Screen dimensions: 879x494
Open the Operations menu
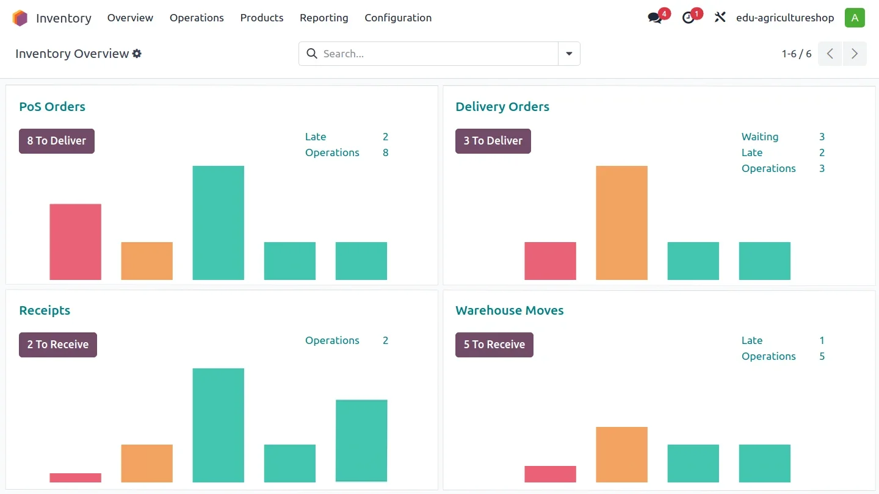197,18
